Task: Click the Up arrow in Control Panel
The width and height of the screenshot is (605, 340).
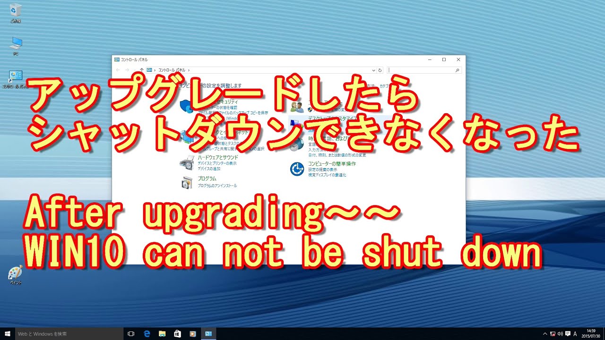Action: [x=141, y=70]
